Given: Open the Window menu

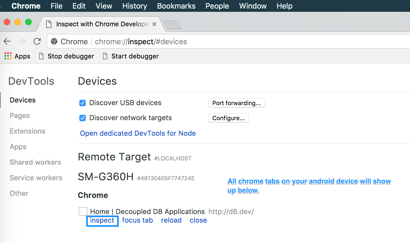Looking at the screenshot, I should [x=253, y=6].
